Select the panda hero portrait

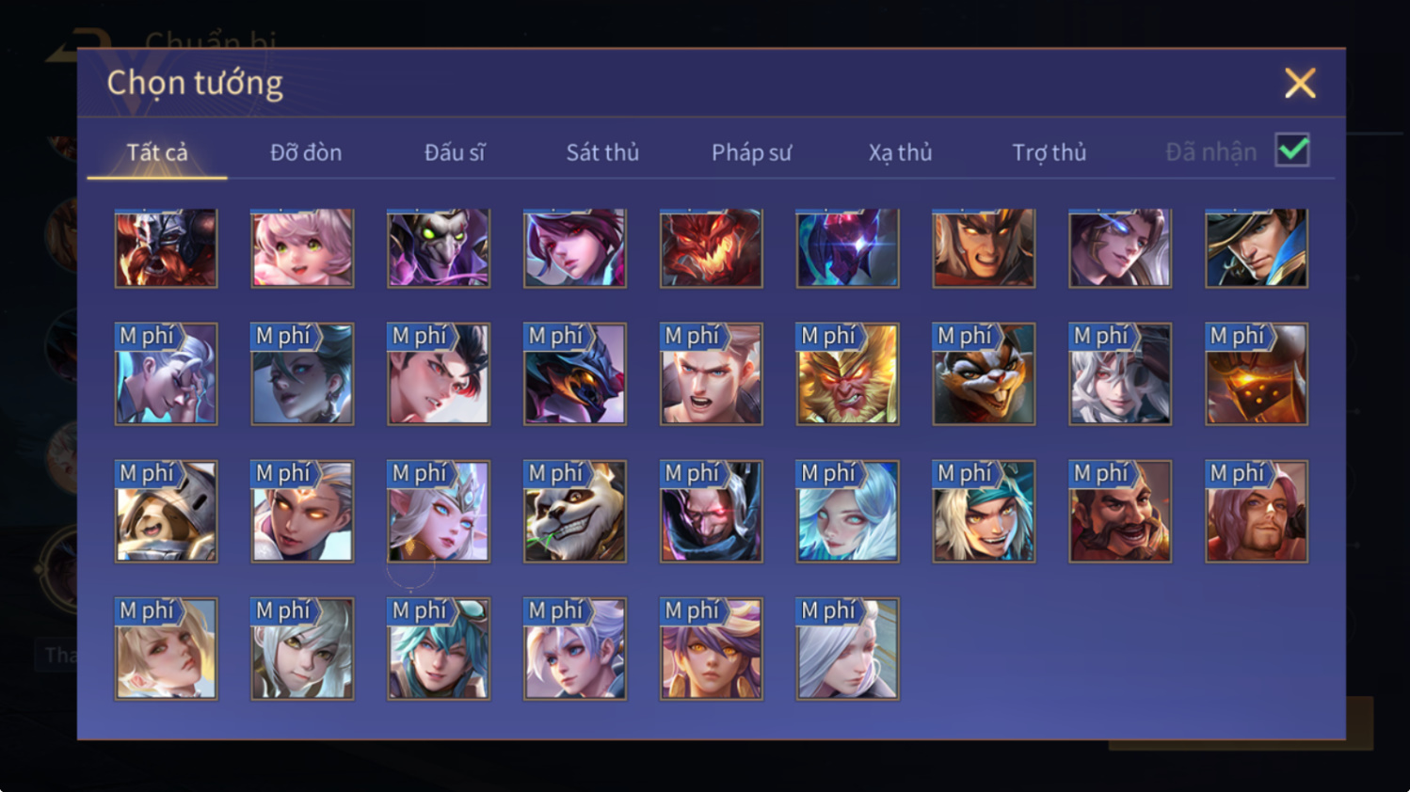(x=575, y=512)
